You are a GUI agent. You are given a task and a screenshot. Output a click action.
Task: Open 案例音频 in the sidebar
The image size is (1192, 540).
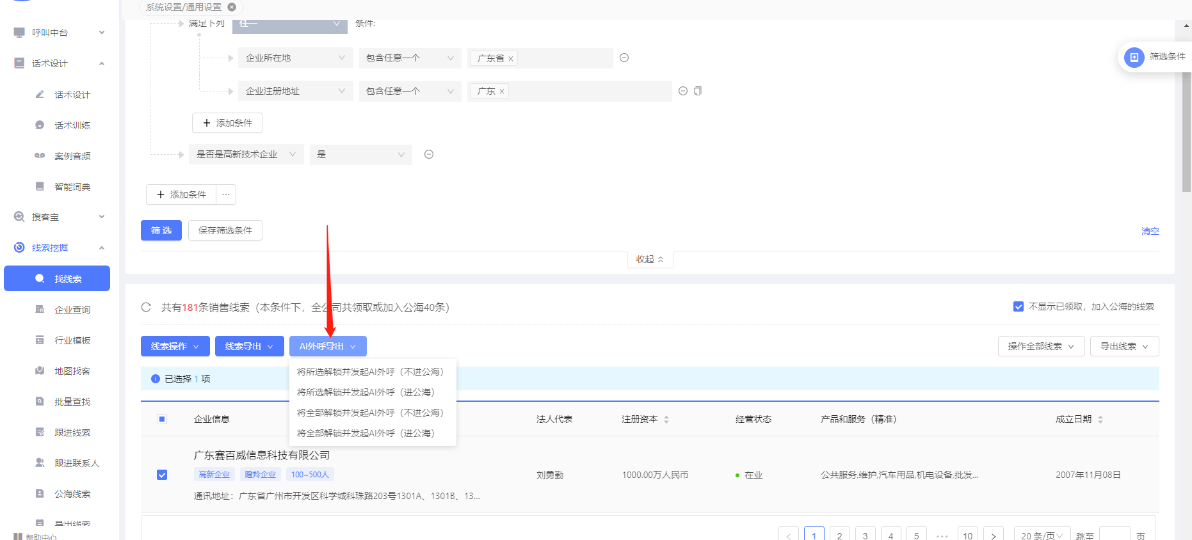(72, 156)
